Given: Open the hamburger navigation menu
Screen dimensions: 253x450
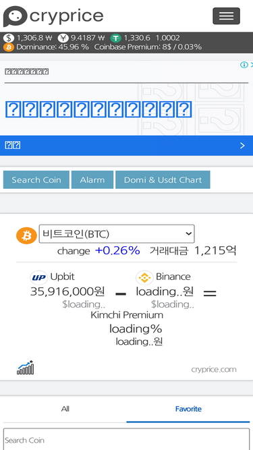Looking at the screenshot, I should point(226,16).
